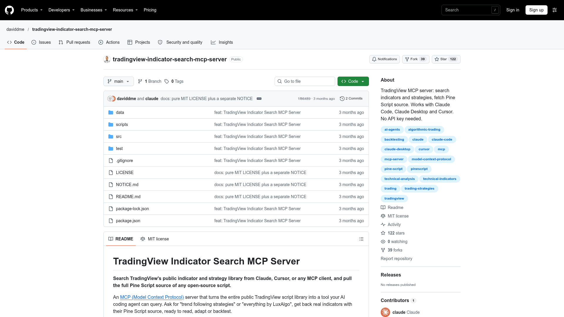Expand the Businesses menu
The height and width of the screenshot is (317, 564).
click(x=94, y=10)
